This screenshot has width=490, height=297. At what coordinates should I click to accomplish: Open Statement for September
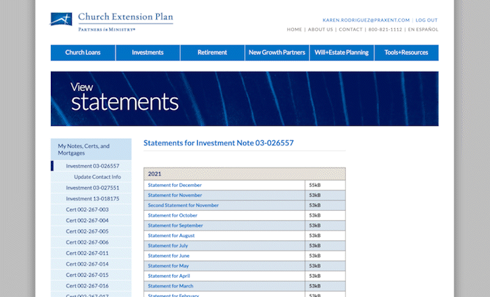(175, 226)
